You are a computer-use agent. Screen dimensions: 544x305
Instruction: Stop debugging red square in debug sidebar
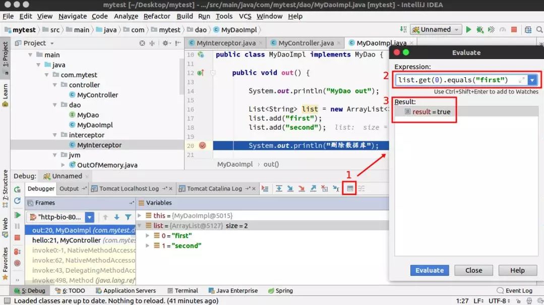17,238
